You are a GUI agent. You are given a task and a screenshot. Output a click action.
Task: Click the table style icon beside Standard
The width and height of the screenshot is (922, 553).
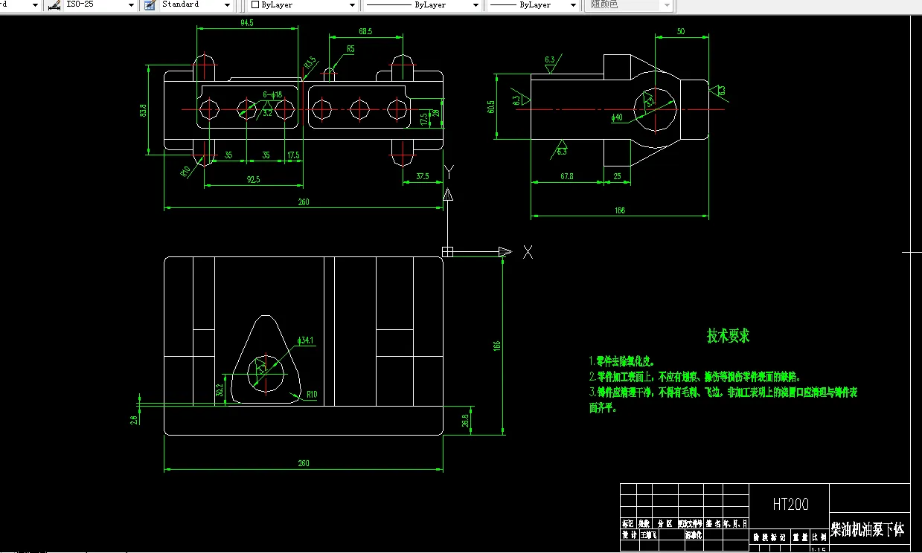pos(149,5)
